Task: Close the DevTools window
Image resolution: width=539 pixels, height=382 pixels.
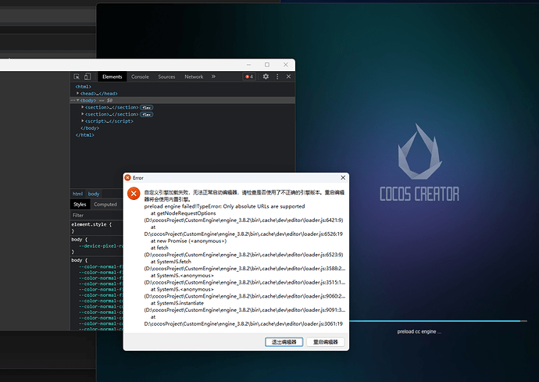Action: pyautogui.click(x=286, y=65)
